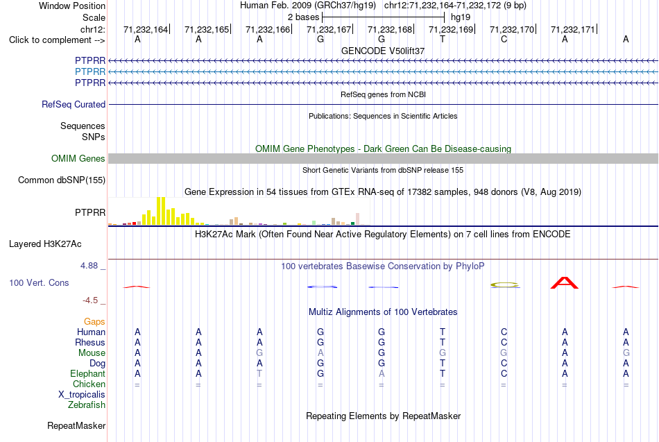Click the GENCODE V50lift37 track title
The width and height of the screenshot is (659, 442).
383,51
